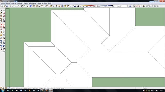Choose the Offset tool
The image size is (165, 92).
(4, 30)
